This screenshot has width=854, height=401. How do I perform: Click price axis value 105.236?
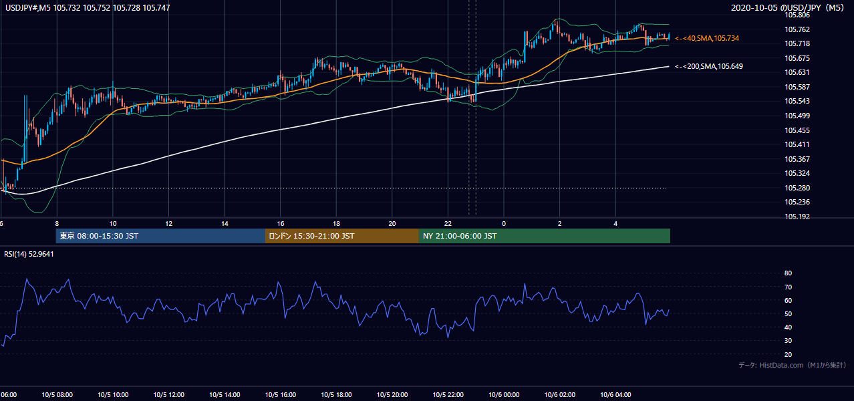coord(797,202)
